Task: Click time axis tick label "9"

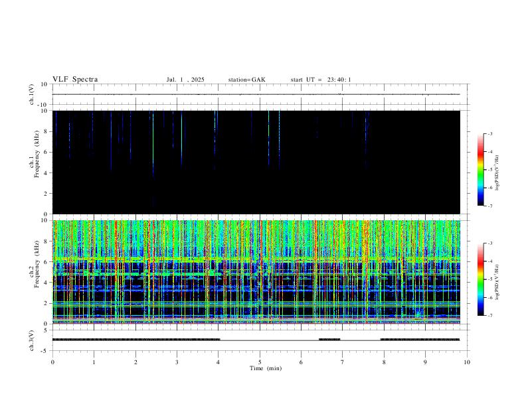Action: 425,362
